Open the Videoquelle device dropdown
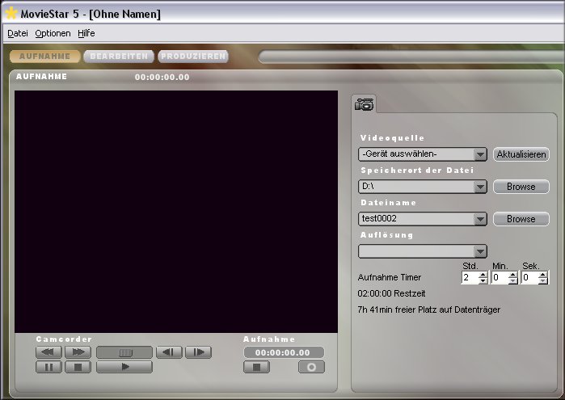This screenshot has height=400, width=565. (481, 154)
